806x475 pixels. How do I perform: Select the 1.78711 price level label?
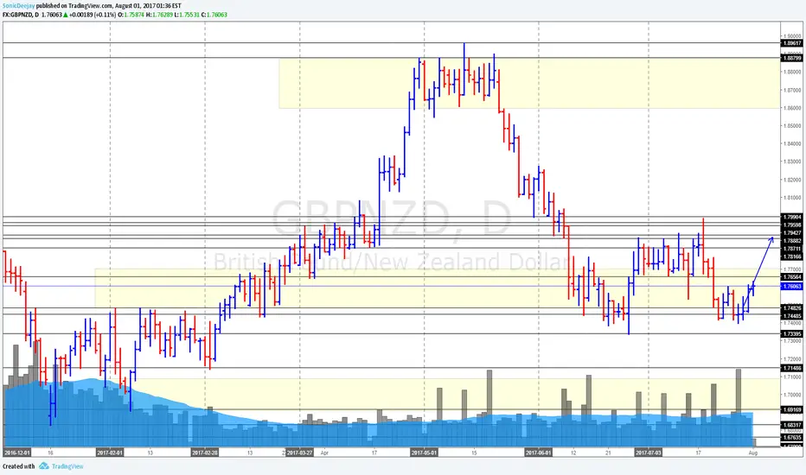(x=791, y=249)
